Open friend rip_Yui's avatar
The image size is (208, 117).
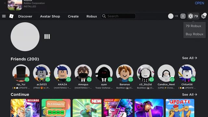(21, 73)
